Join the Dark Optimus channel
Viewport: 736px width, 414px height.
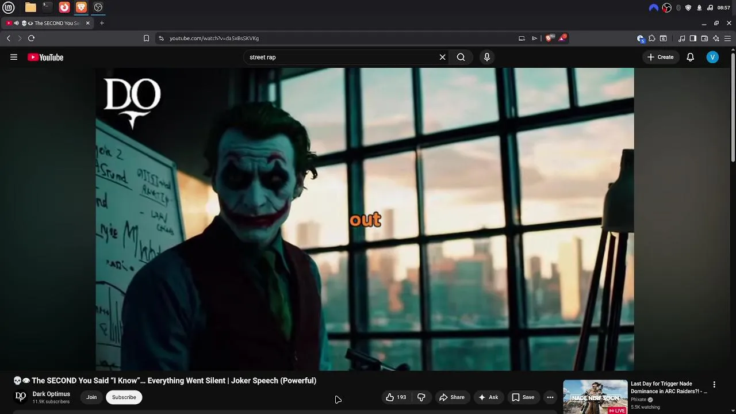click(x=91, y=397)
